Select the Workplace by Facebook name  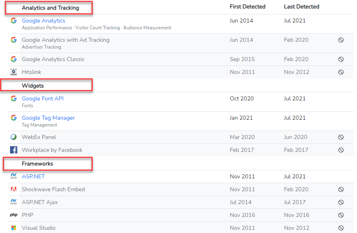click(52, 150)
